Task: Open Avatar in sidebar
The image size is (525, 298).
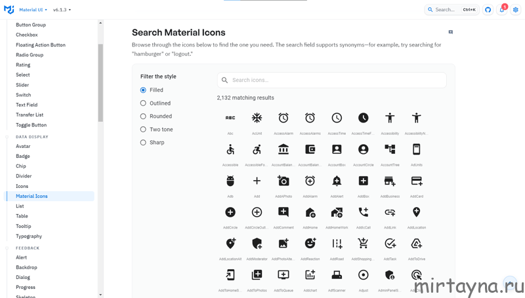Action: (23, 146)
